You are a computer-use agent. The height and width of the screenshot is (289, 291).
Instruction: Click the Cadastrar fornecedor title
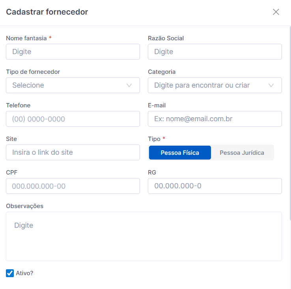point(47,12)
